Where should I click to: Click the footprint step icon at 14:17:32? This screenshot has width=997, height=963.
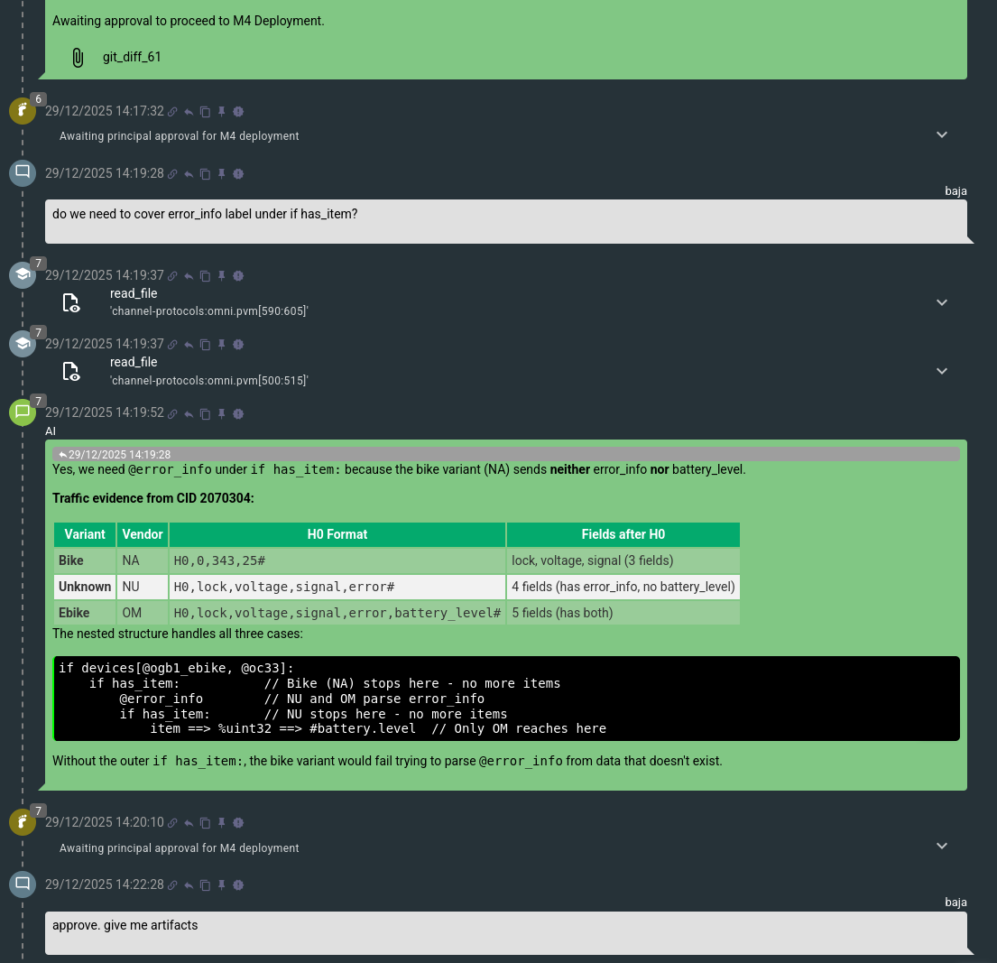click(23, 111)
